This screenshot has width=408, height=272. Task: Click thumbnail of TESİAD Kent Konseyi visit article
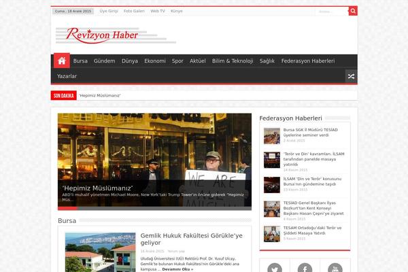coord(272,209)
